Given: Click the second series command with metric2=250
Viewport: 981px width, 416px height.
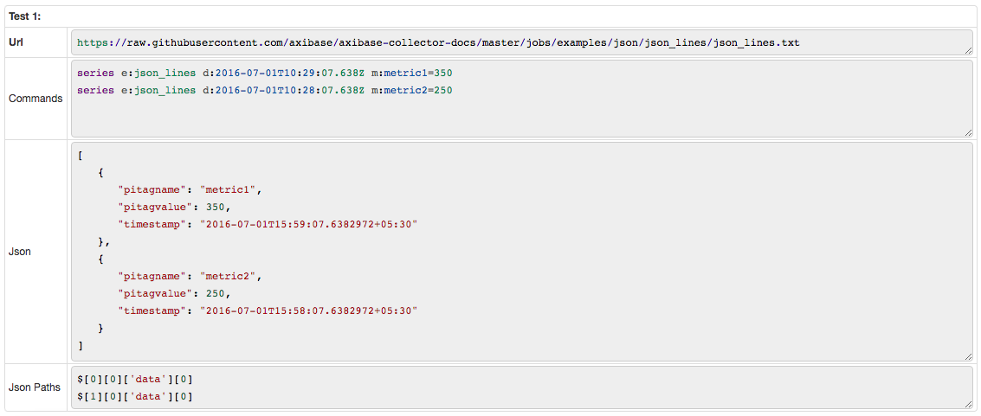Looking at the screenshot, I should (x=265, y=91).
